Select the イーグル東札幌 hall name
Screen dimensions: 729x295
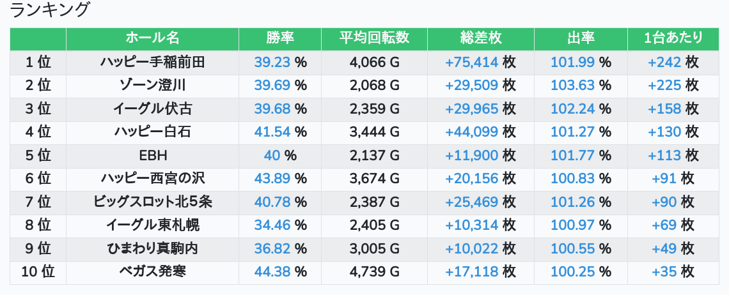pyautogui.click(x=152, y=225)
